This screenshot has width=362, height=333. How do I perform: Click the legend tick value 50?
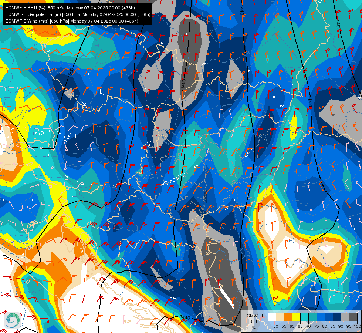[x=276, y=326]
